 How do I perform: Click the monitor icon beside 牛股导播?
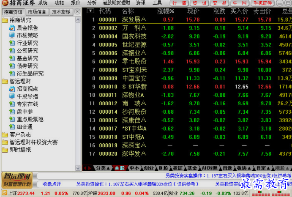coord(12,96)
